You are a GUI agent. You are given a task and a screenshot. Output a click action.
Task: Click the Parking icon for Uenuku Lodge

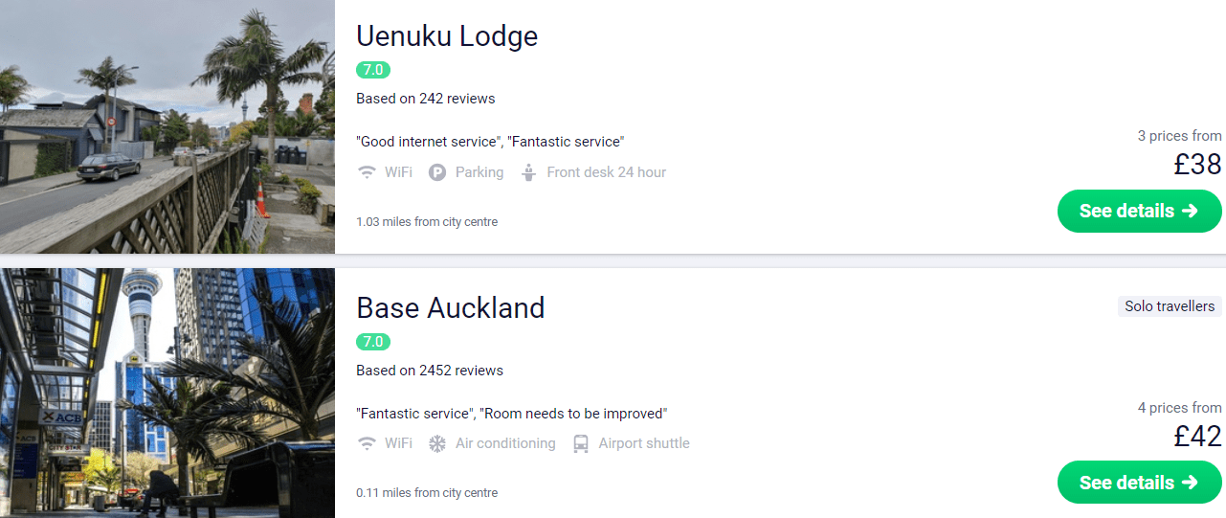(x=437, y=172)
